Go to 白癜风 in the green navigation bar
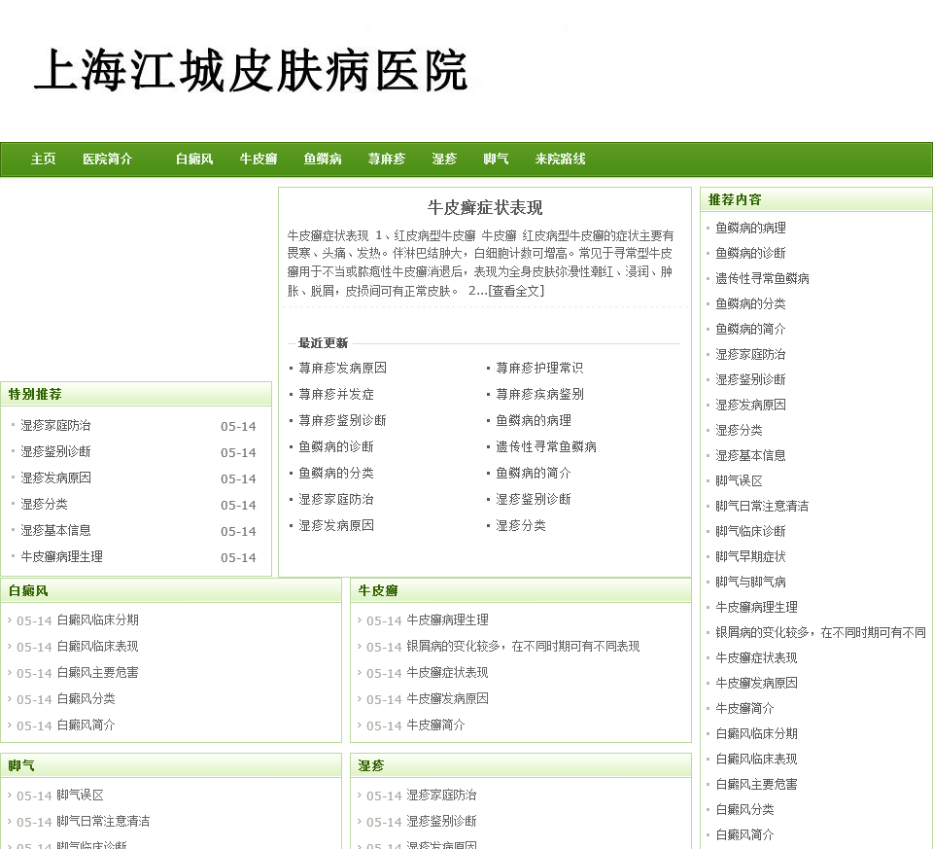 [194, 159]
